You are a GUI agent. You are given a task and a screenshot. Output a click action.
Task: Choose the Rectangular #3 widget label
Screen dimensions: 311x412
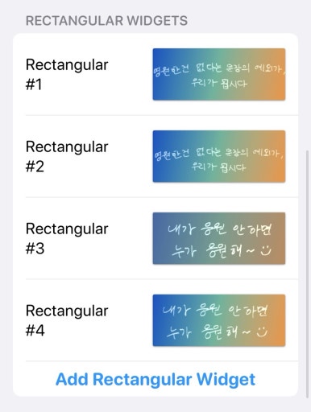(x=67, y=238)
